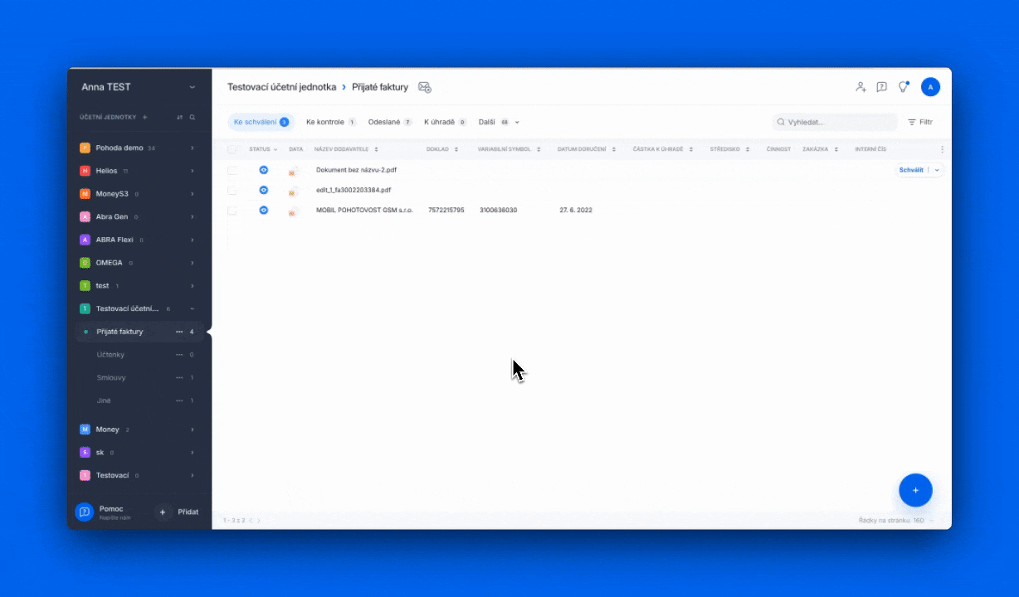Tick the select-all checkbox in table header
Image resolution: width=1019 pixels, height=597 pixels.
tap(232, 149)
